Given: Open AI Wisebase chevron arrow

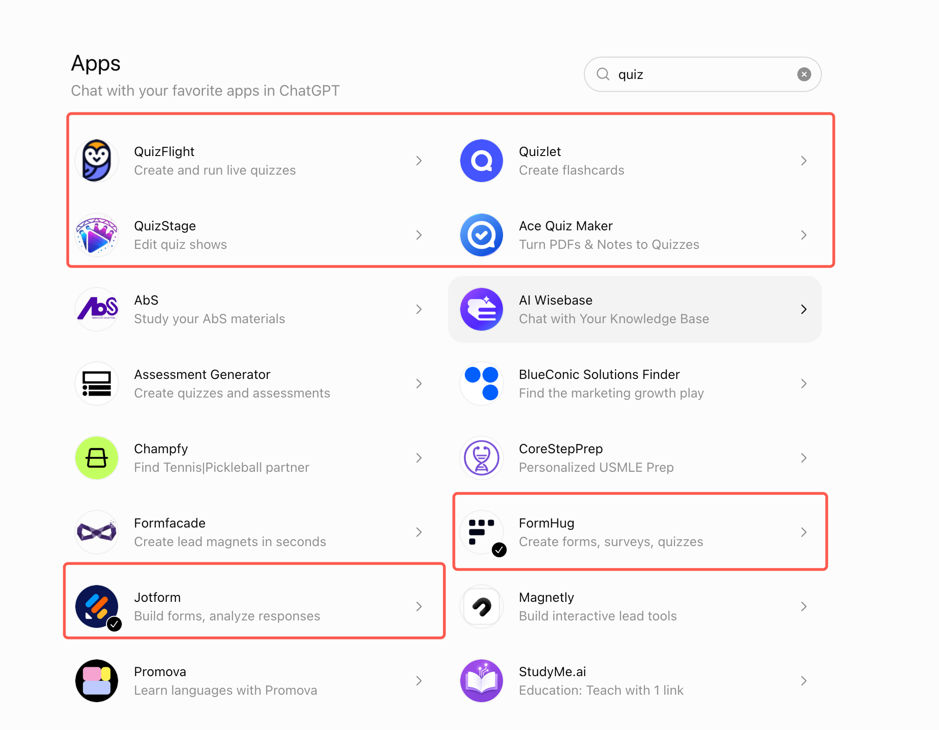Looking at the screenshot, I should (804, 309).
